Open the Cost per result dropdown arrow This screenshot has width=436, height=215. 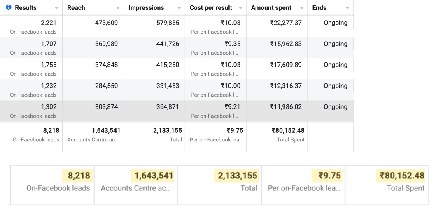240,8
